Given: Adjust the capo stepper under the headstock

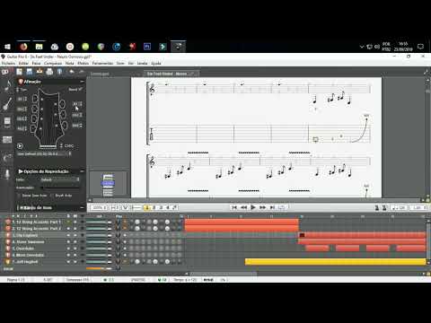Looking at the screenshot, I should pos(61,146).
